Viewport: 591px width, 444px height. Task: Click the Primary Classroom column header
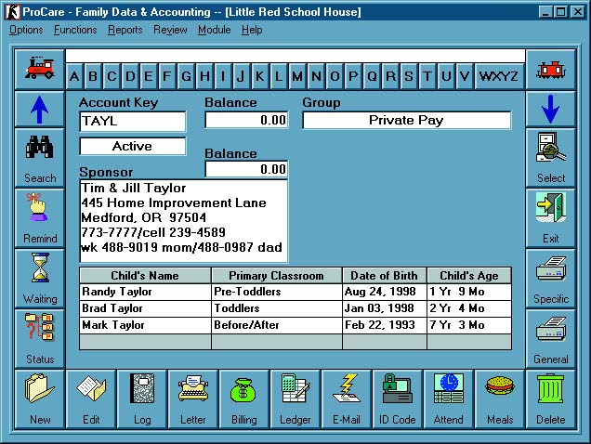(276, 276)
